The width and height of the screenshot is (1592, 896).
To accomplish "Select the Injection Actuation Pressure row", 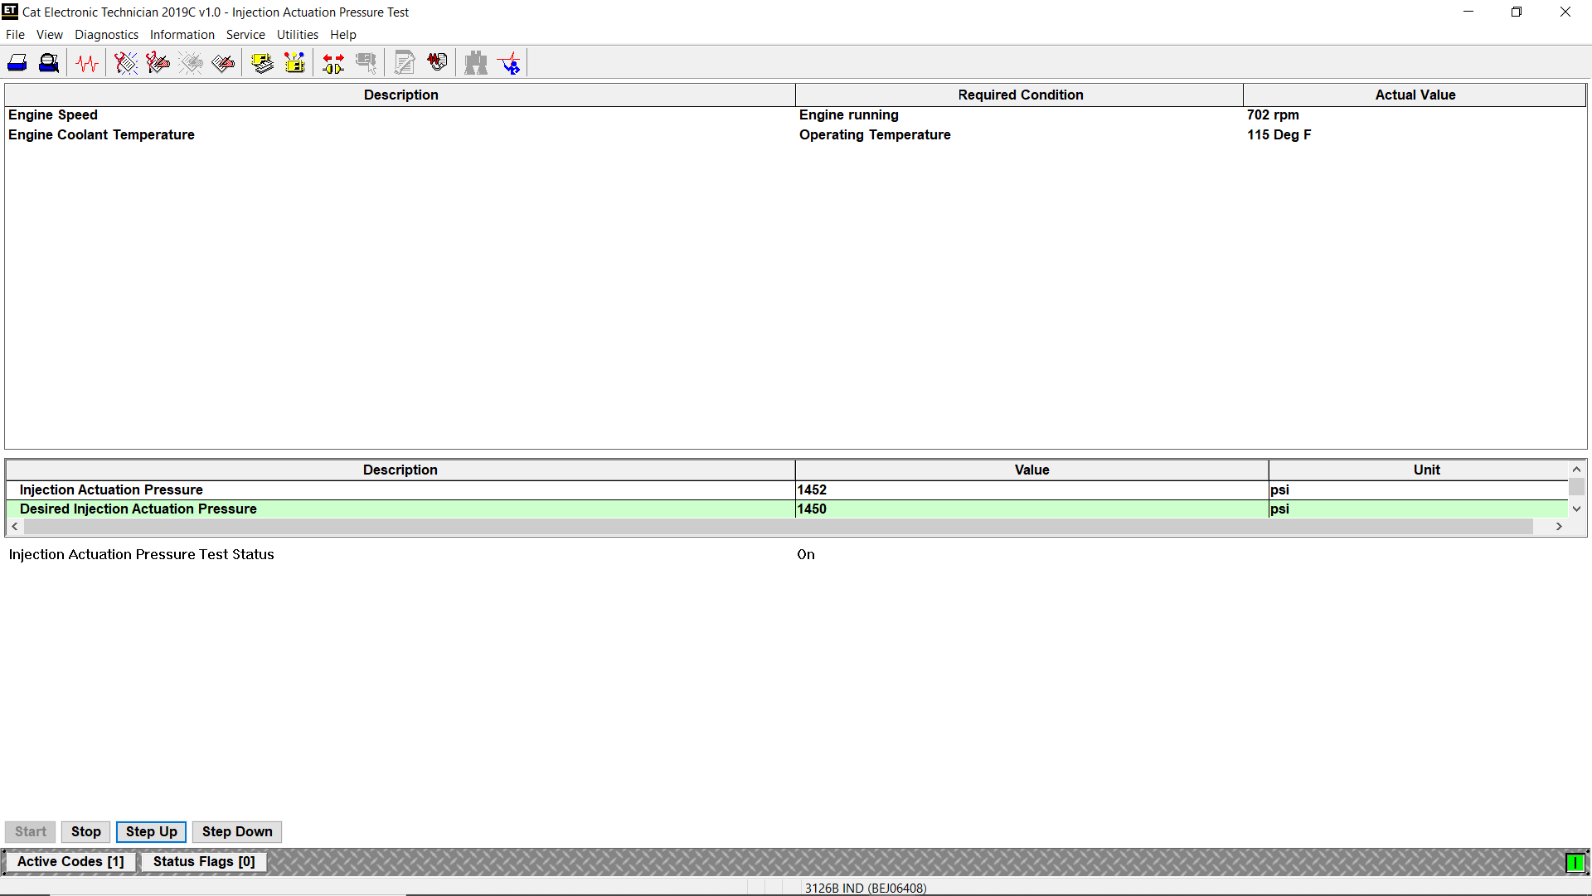I will point(787,490).
